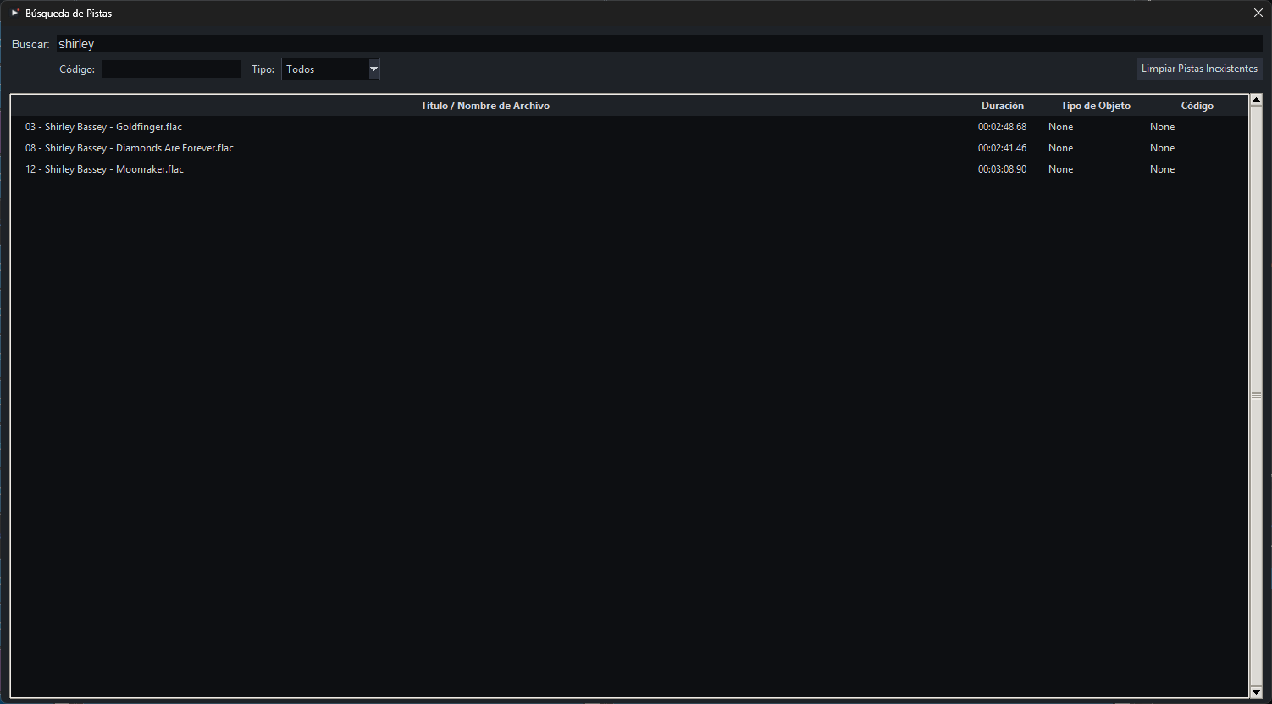The width and height of the screenshot is (1272, 704).
Task: Click duration 00:02:48.68 of Goldfinger
Action: tap(1002, 127)
